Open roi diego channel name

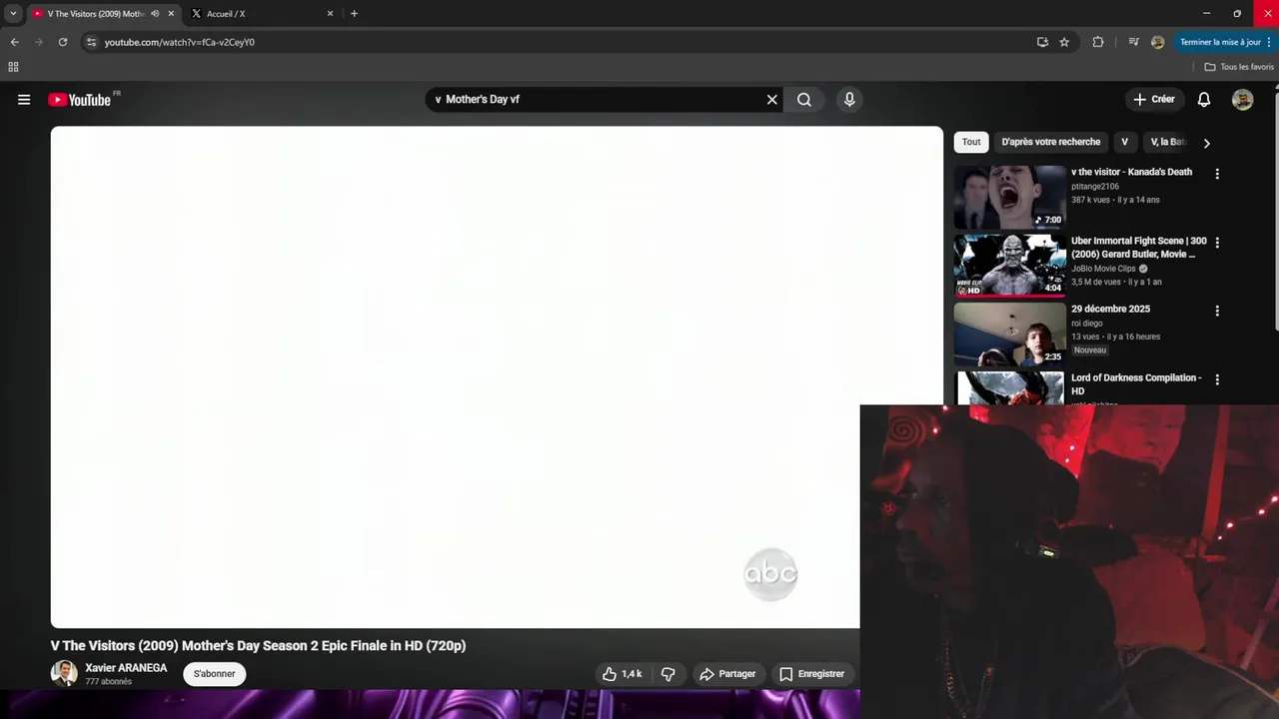click(1087, 324)
